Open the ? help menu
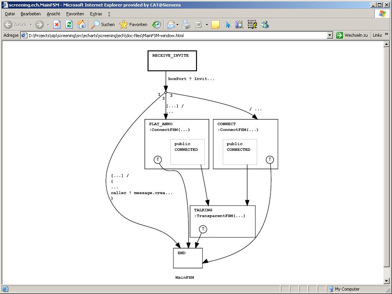This screenshot has height=294, width=392. 109,14
